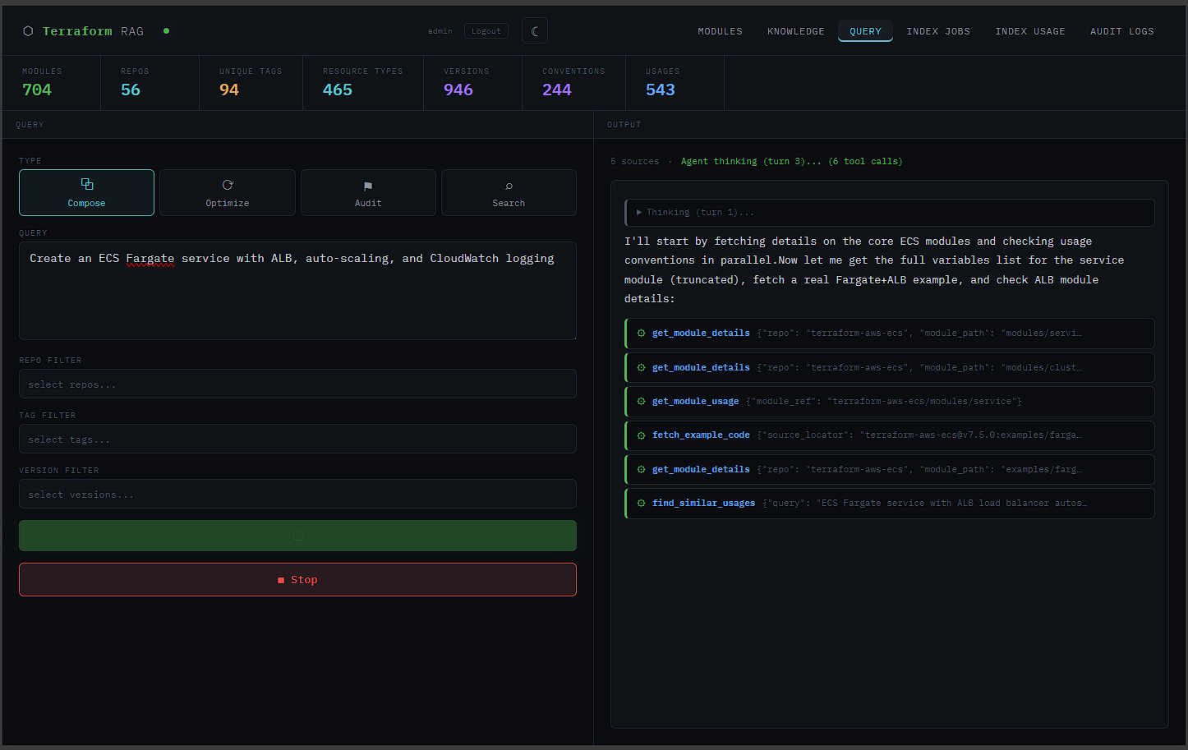This screenshot has width=1188, height=750.
Task: Click the Conventions 244 stat card
Action: [574, 83]
